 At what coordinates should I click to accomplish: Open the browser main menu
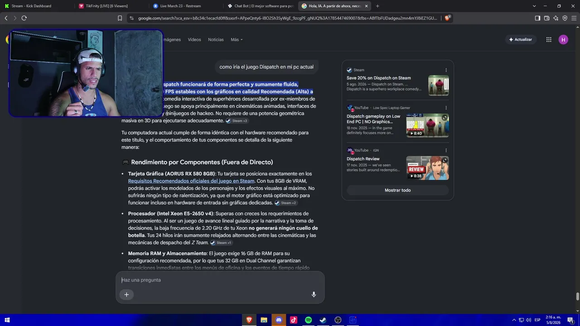tap(574, 18)
